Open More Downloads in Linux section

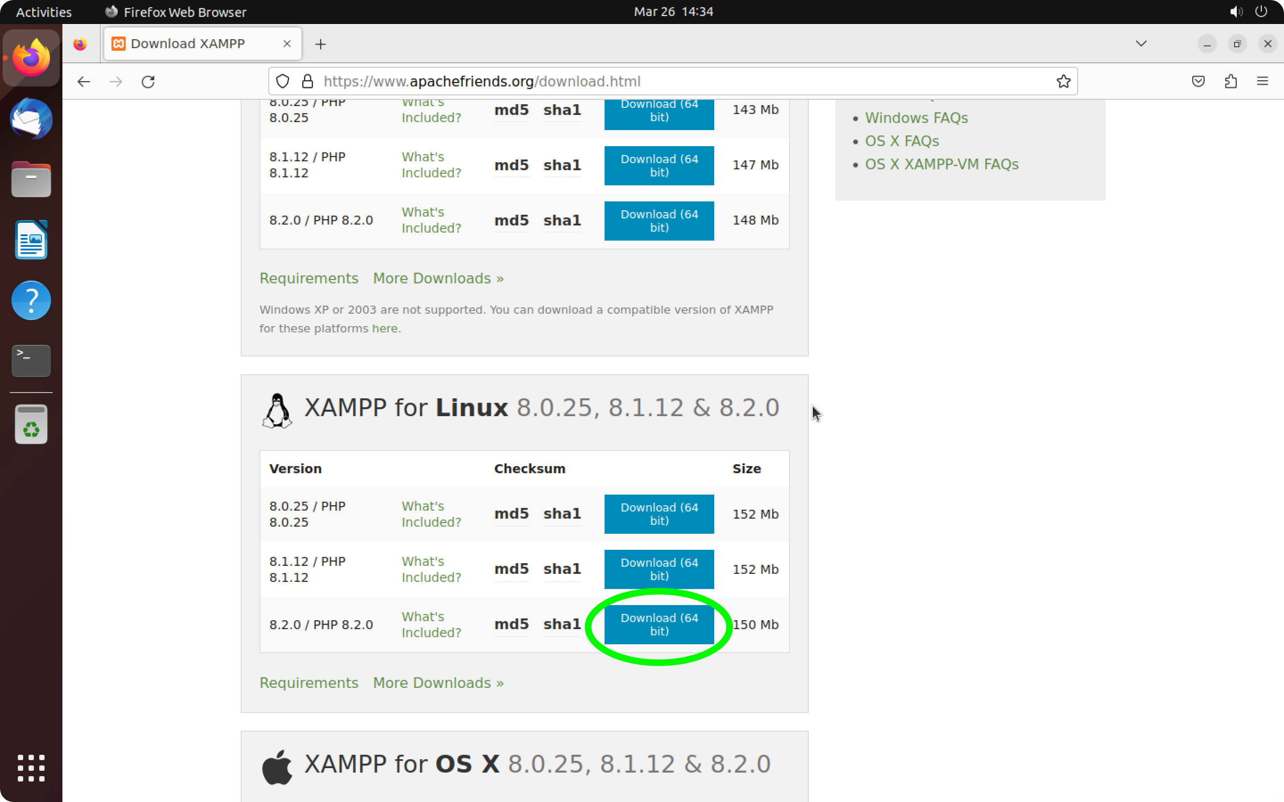coord(438,683)
